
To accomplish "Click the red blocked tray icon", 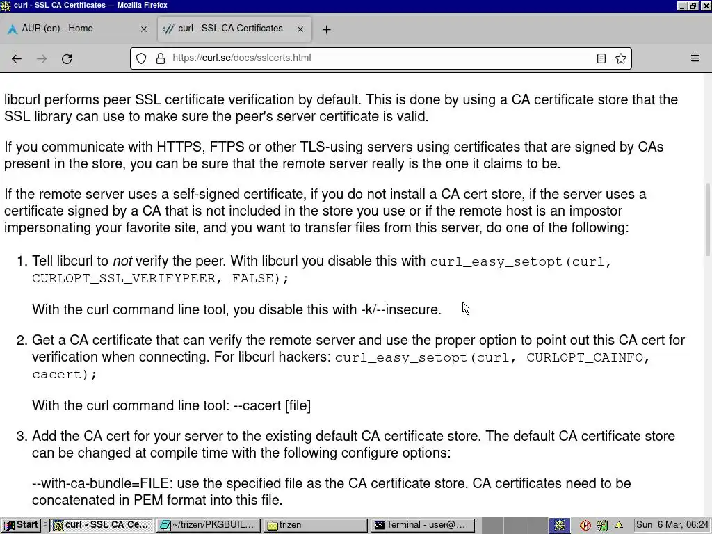I will coord(585,526).
